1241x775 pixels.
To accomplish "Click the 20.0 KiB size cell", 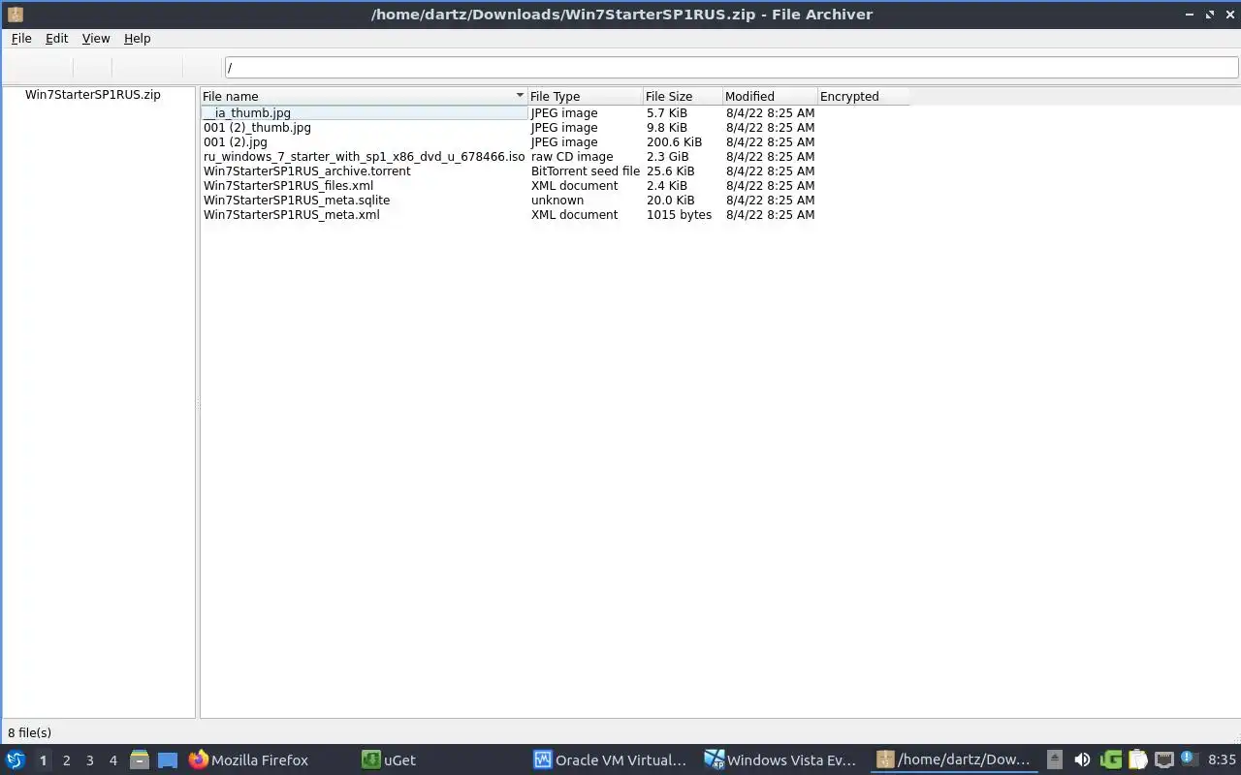I will pyautogui.click(x=670, y=201).
